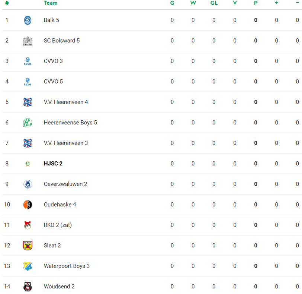302x294 pixels.
Task: Open V.V. Heerenveen 3 team name
Action: point(66,143)
